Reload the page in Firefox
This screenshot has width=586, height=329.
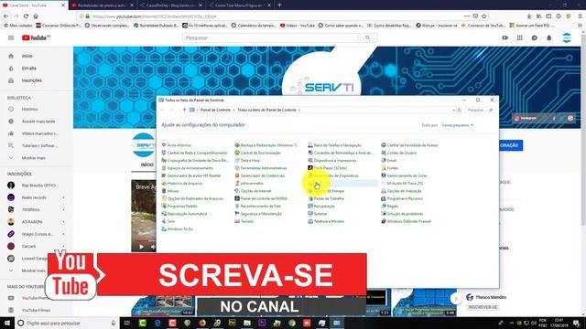26,16
